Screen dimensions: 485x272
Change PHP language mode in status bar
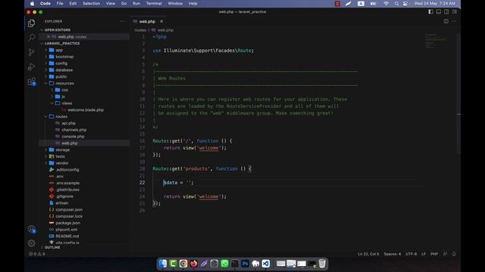[434, 254]
